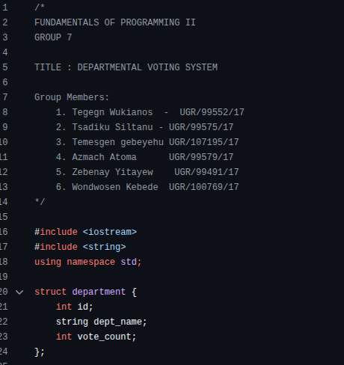Click the closing comment '*/' marker
The image size is (344, 365).
[x=40, y=201]
